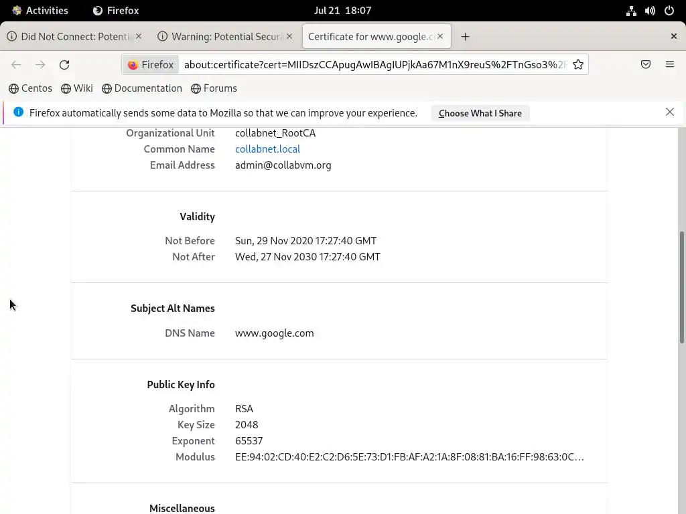Image resolution: width=686 pixels, height=514 pixels.
Task: Click the 'Choose What I Share' button
Action: tap(480, 113)
